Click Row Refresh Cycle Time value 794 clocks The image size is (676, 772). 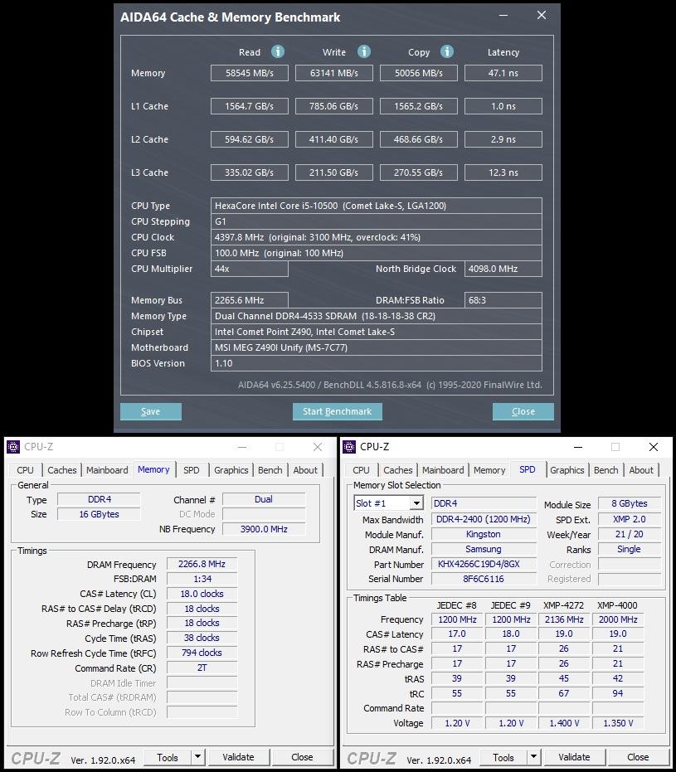202,653
